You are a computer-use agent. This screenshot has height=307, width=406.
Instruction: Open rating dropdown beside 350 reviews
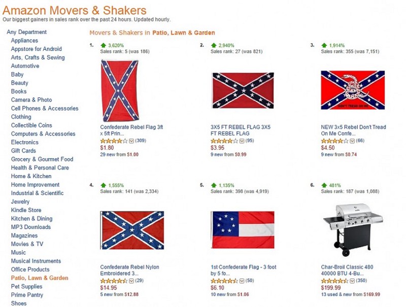[352, 281]
